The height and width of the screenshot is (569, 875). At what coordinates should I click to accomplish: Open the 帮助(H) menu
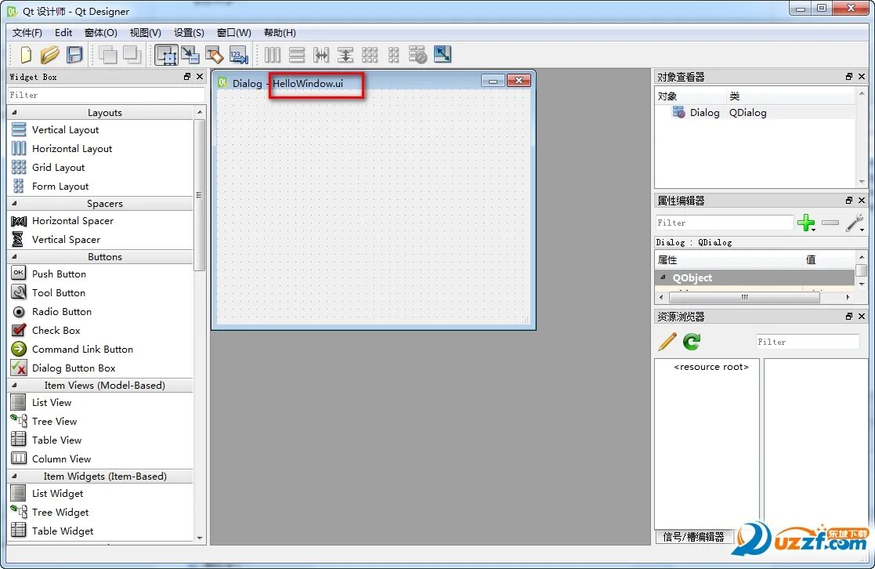280,32
